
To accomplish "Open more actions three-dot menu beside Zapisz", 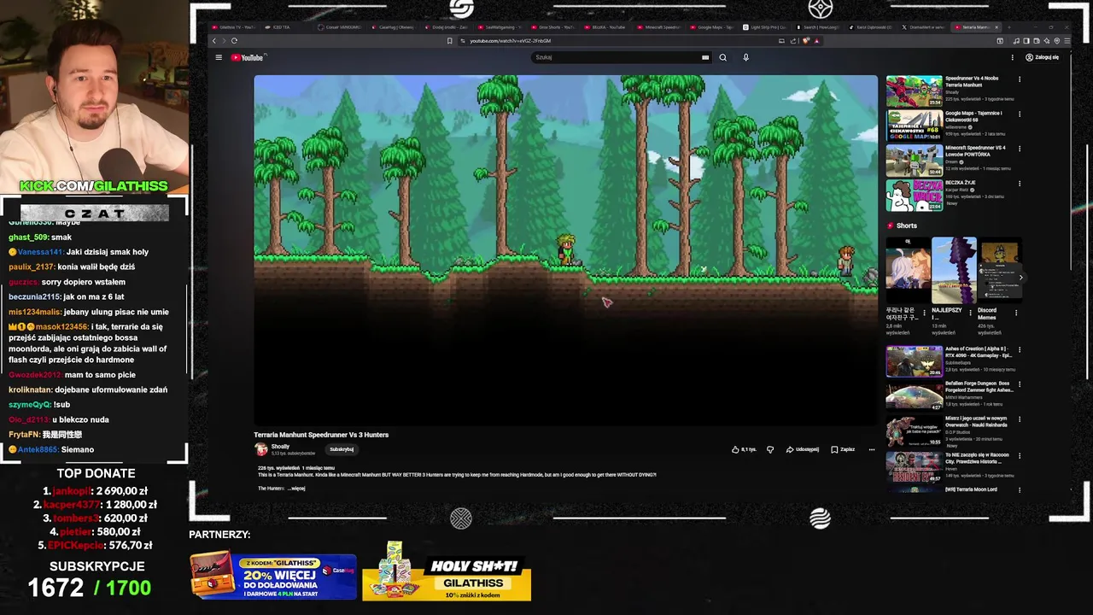I will click(871, 449).
